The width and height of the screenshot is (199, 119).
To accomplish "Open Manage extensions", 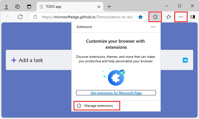I will click(97, 106).
